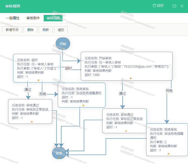This screenshot has height=166, width=188.
Task: Click the 刷新 button
Action: [45, 30]
